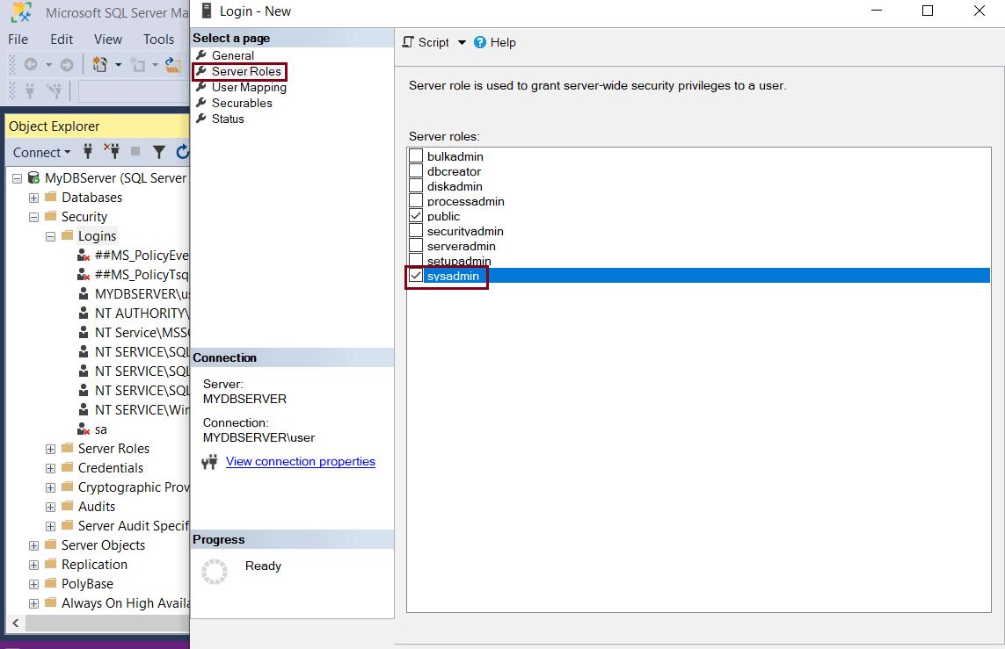Click the Stop icon in Object Explorer toolbar
The image size is (1005, 649).
[x=135, y=152]
